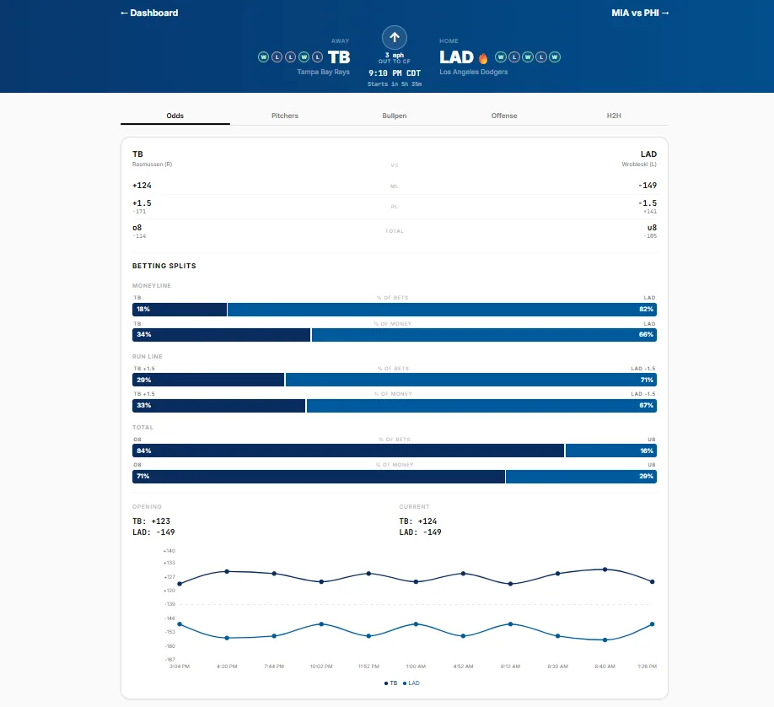774x707 pixels.
Task: Switch to the Pitchers tab
Action: 285,116
